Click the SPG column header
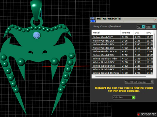 coord(149,32)
